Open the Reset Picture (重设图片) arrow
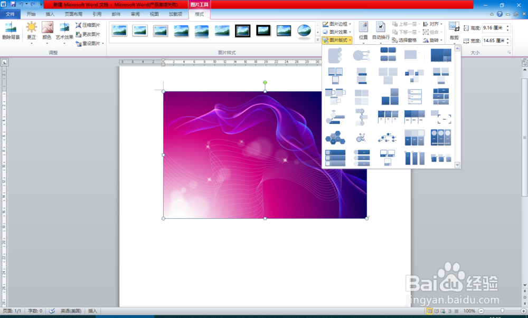The height and width of the screenshot is (318, 528). pyautogui.click(x=103, y=43)
